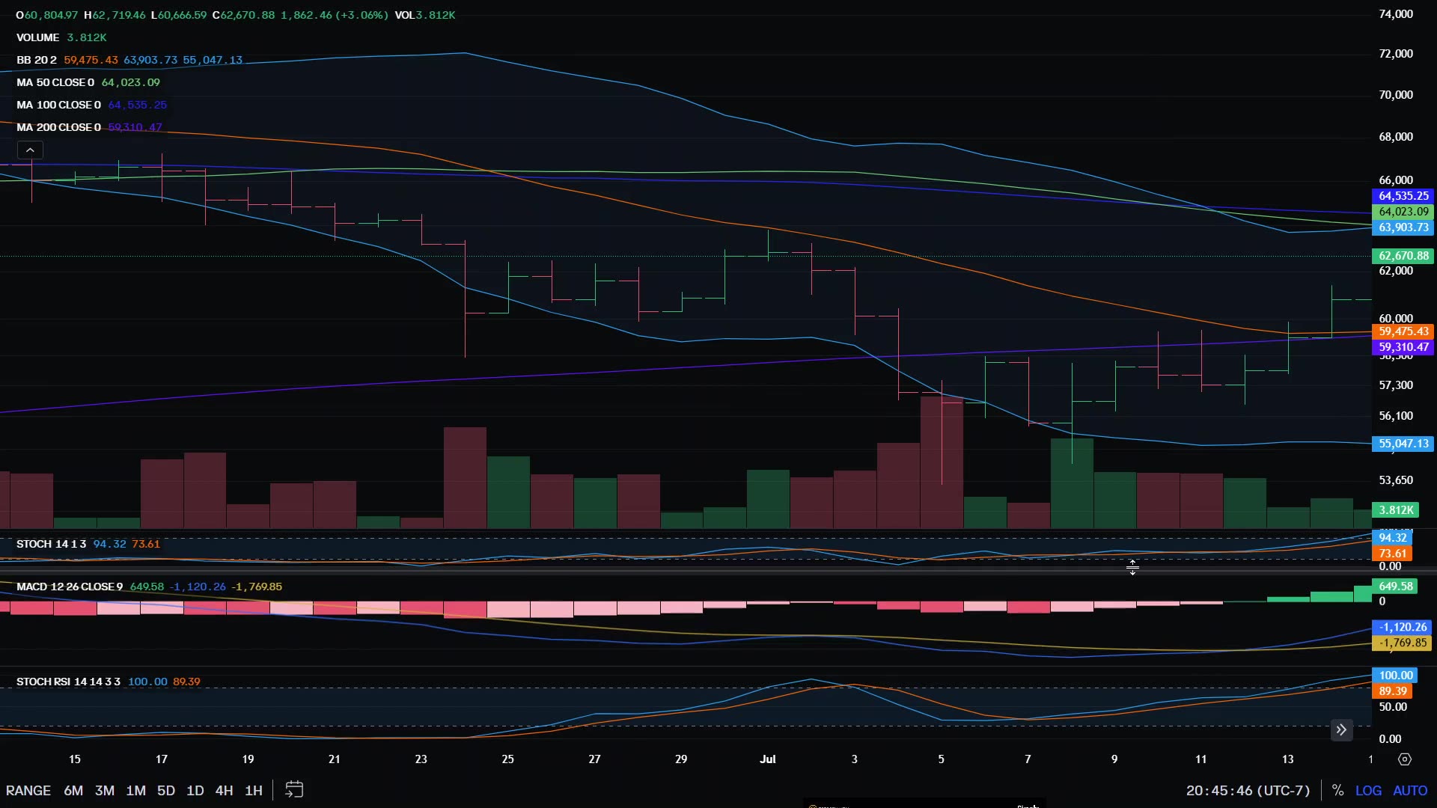Enable percentage scale with % toggle

[1339, 789]
